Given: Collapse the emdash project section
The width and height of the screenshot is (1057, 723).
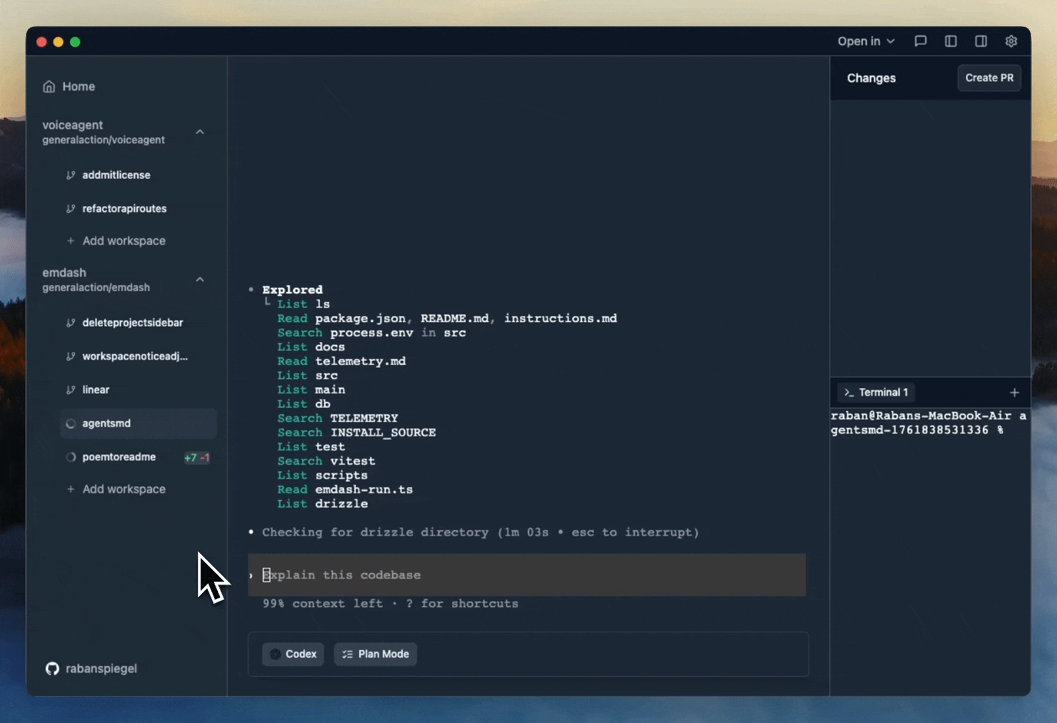Looking at the screenshot, I should [199, 280].
